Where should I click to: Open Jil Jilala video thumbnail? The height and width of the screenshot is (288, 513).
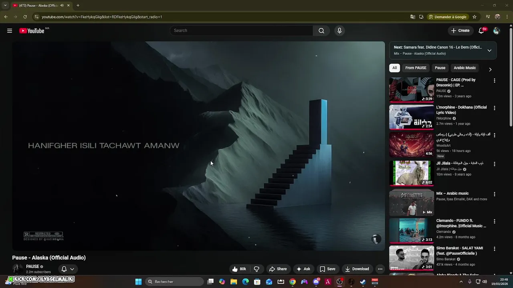tap(412, 173)
